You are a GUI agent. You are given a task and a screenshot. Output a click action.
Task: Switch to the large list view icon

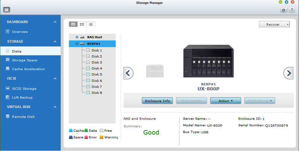coord(73,24)
